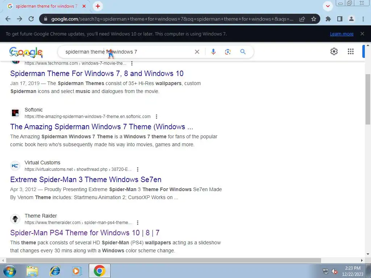Open a new tab with the plus button
Viewport: 371px width, 278px height.
[x=98, y=6]
